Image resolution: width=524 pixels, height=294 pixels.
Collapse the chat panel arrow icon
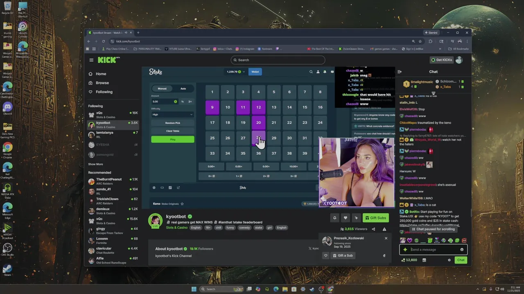click(400, 72)
